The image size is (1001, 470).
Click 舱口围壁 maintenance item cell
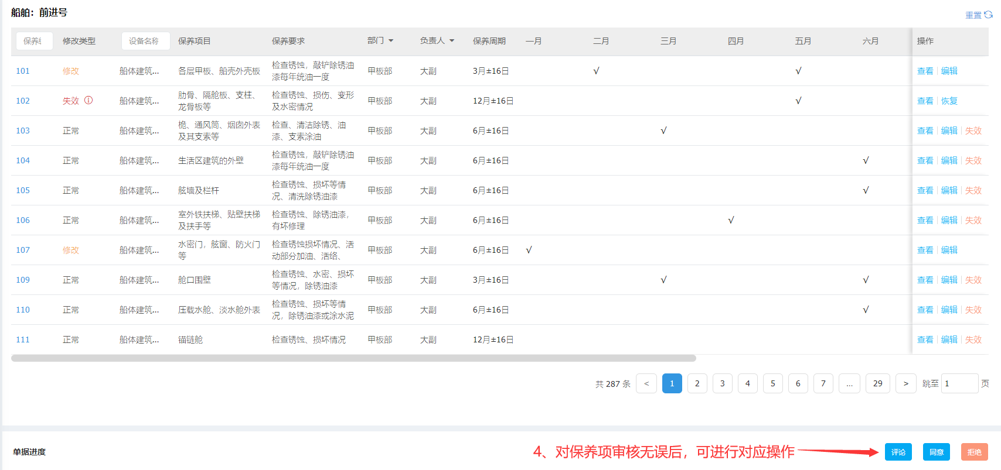pos(195,280)
